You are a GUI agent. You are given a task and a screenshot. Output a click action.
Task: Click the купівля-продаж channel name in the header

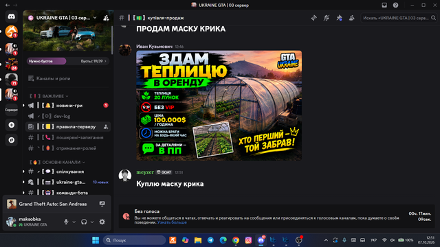pos(166,18)
